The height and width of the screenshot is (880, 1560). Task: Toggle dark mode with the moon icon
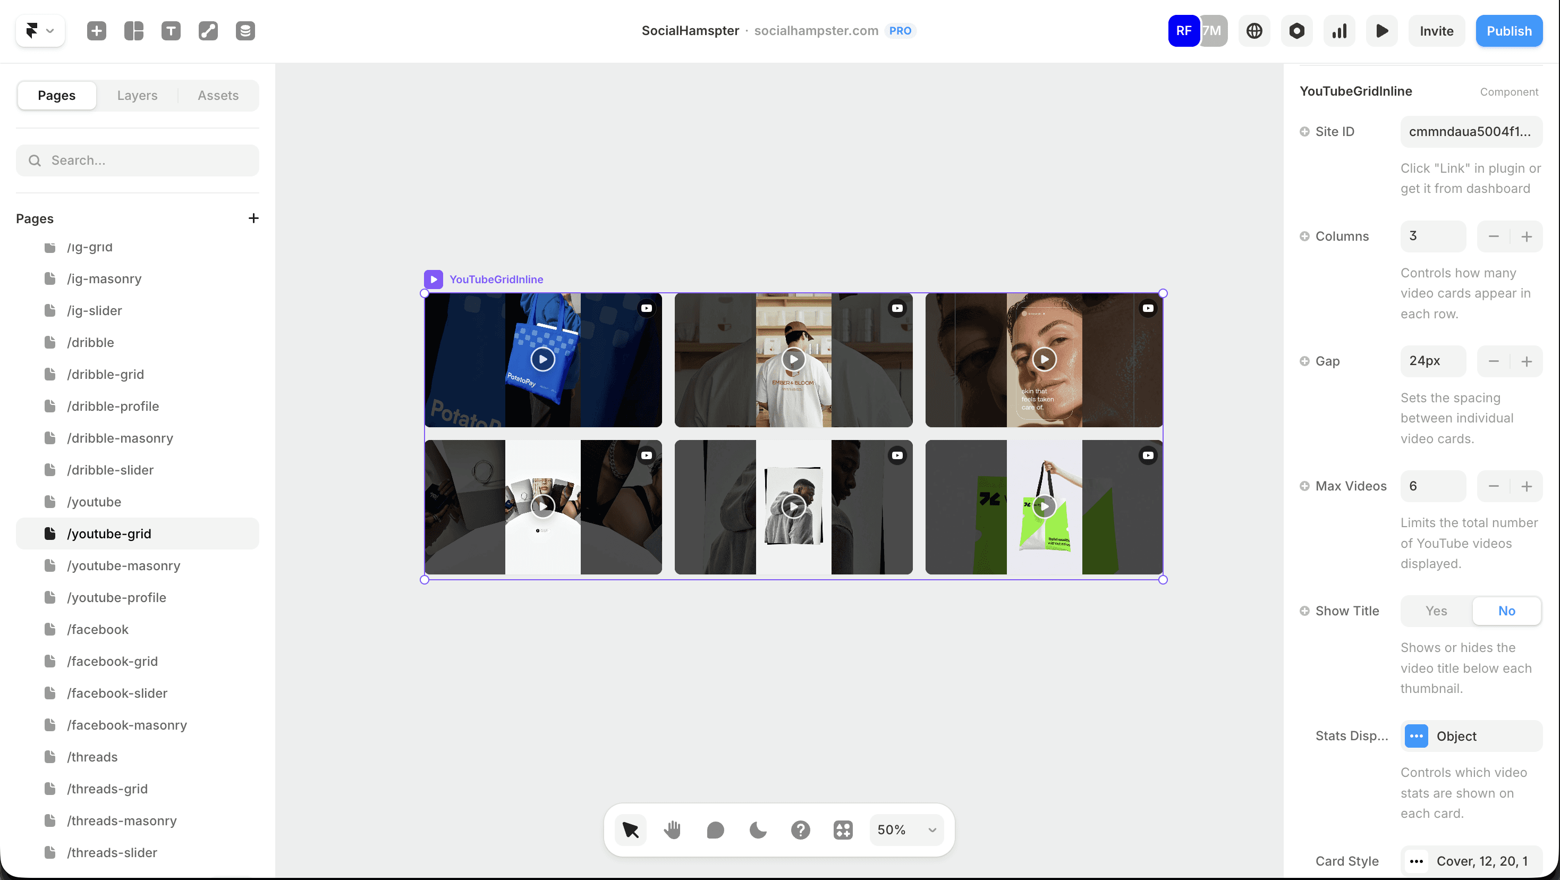(758, 830)
